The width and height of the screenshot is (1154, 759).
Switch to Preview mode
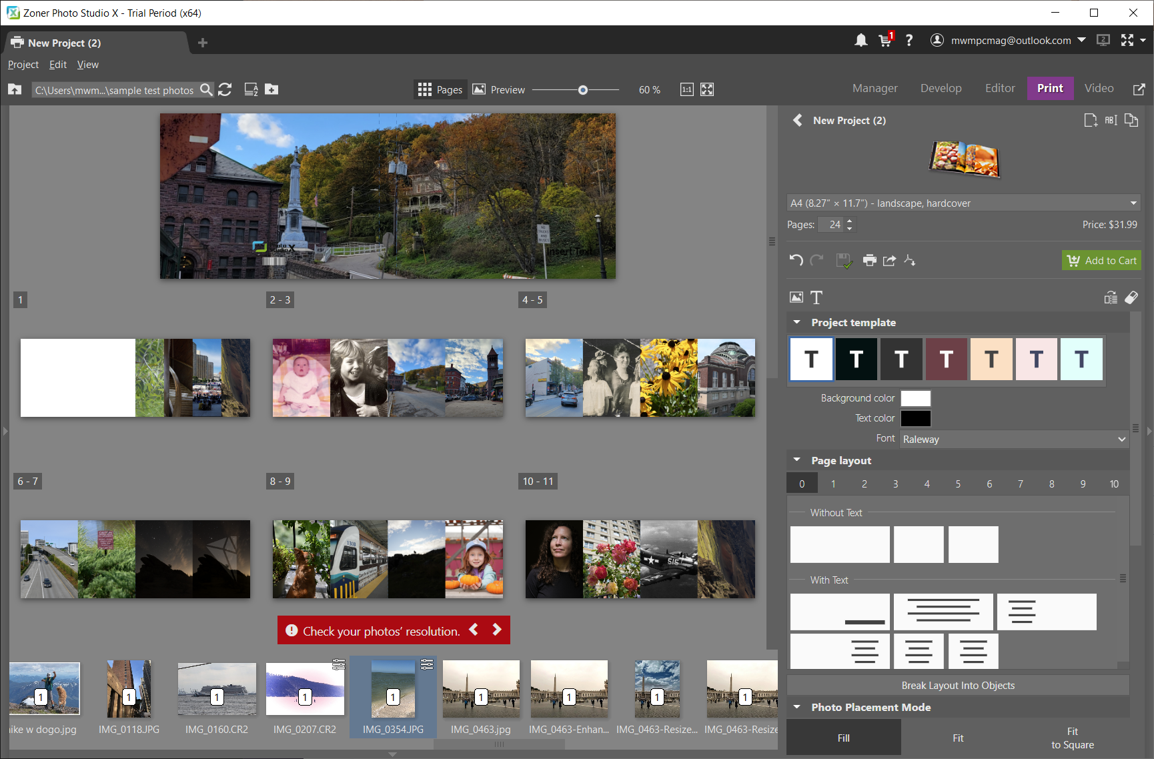point(499,89)
